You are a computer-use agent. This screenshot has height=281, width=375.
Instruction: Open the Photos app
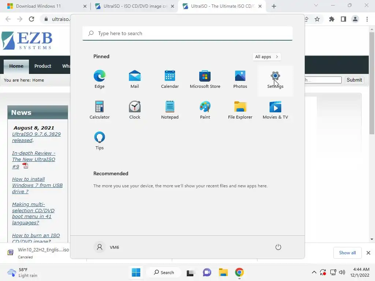(x=240, y=79)
